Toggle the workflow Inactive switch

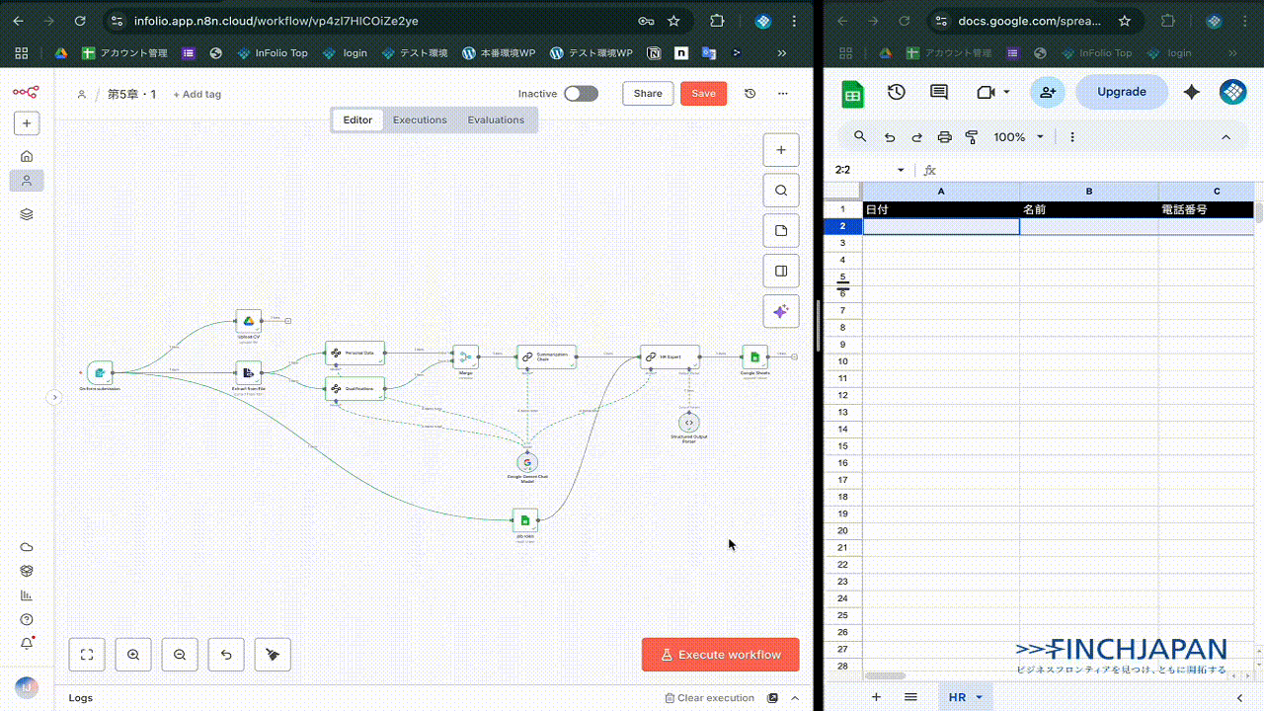pyautogui.click(x=581, y=94)
